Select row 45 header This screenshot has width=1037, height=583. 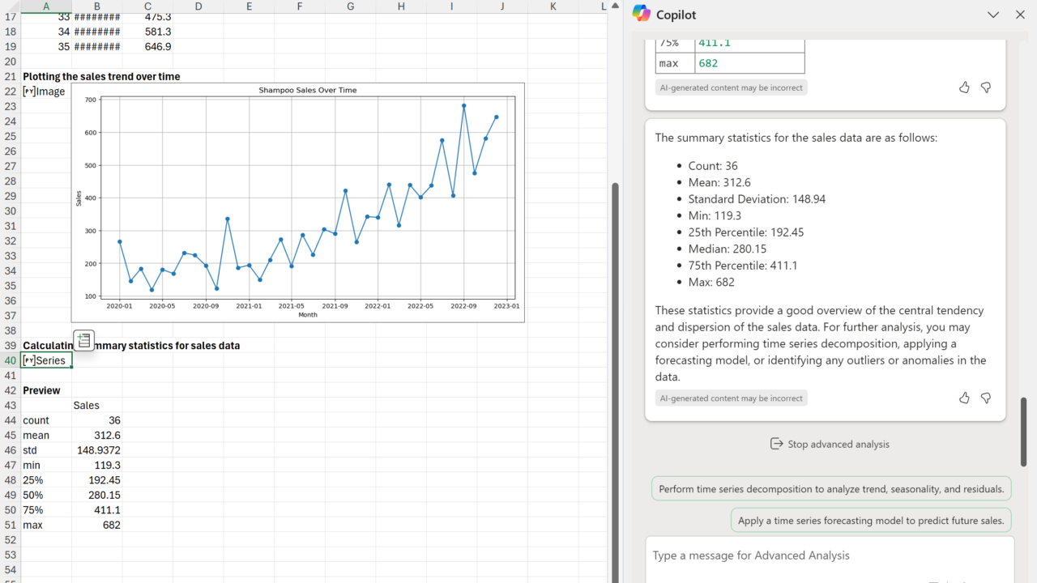[10, 436]
